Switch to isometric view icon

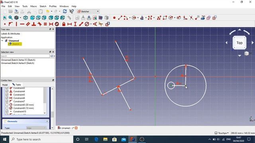click(x=25, y=17)
